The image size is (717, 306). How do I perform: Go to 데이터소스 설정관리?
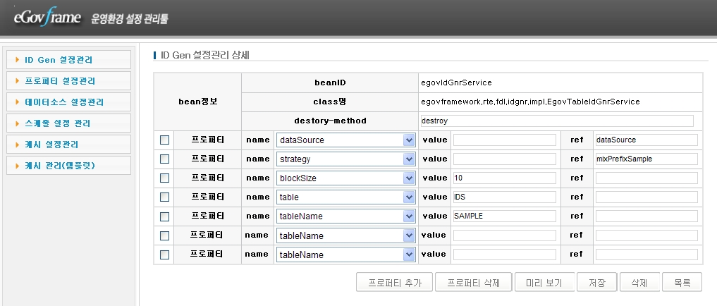(x=68, y=102)
